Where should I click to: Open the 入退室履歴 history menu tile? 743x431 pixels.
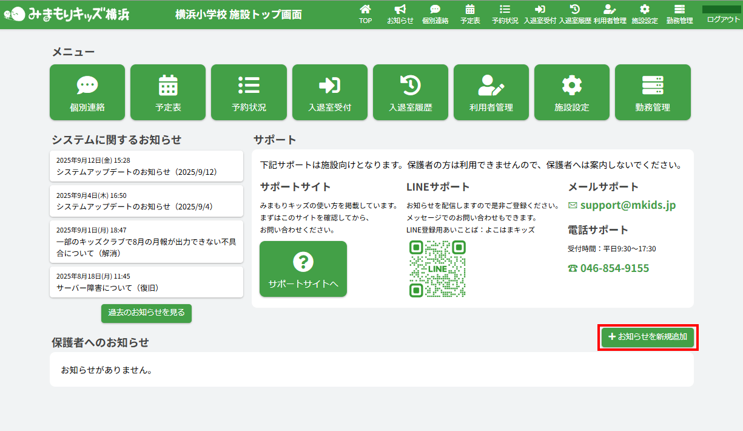pyautogui.click(x=410, y=92)
